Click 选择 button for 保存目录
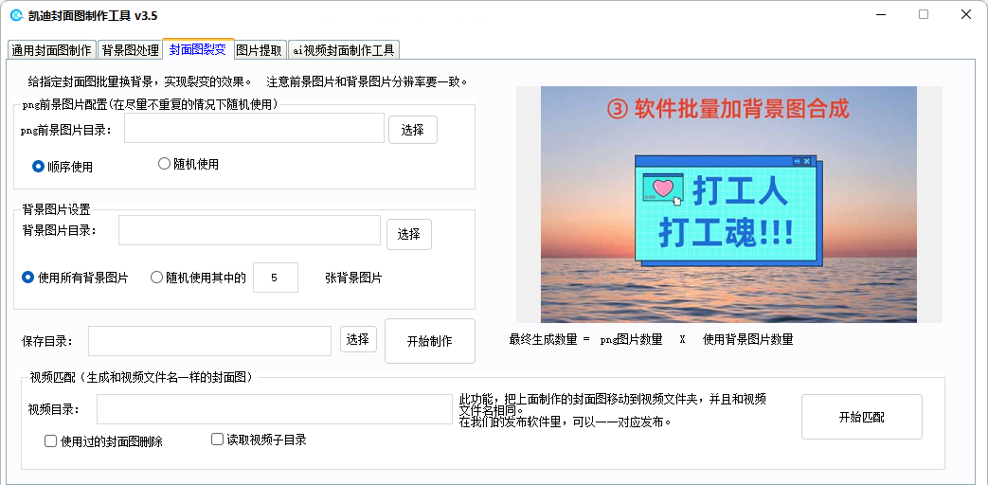 (358, 339)
